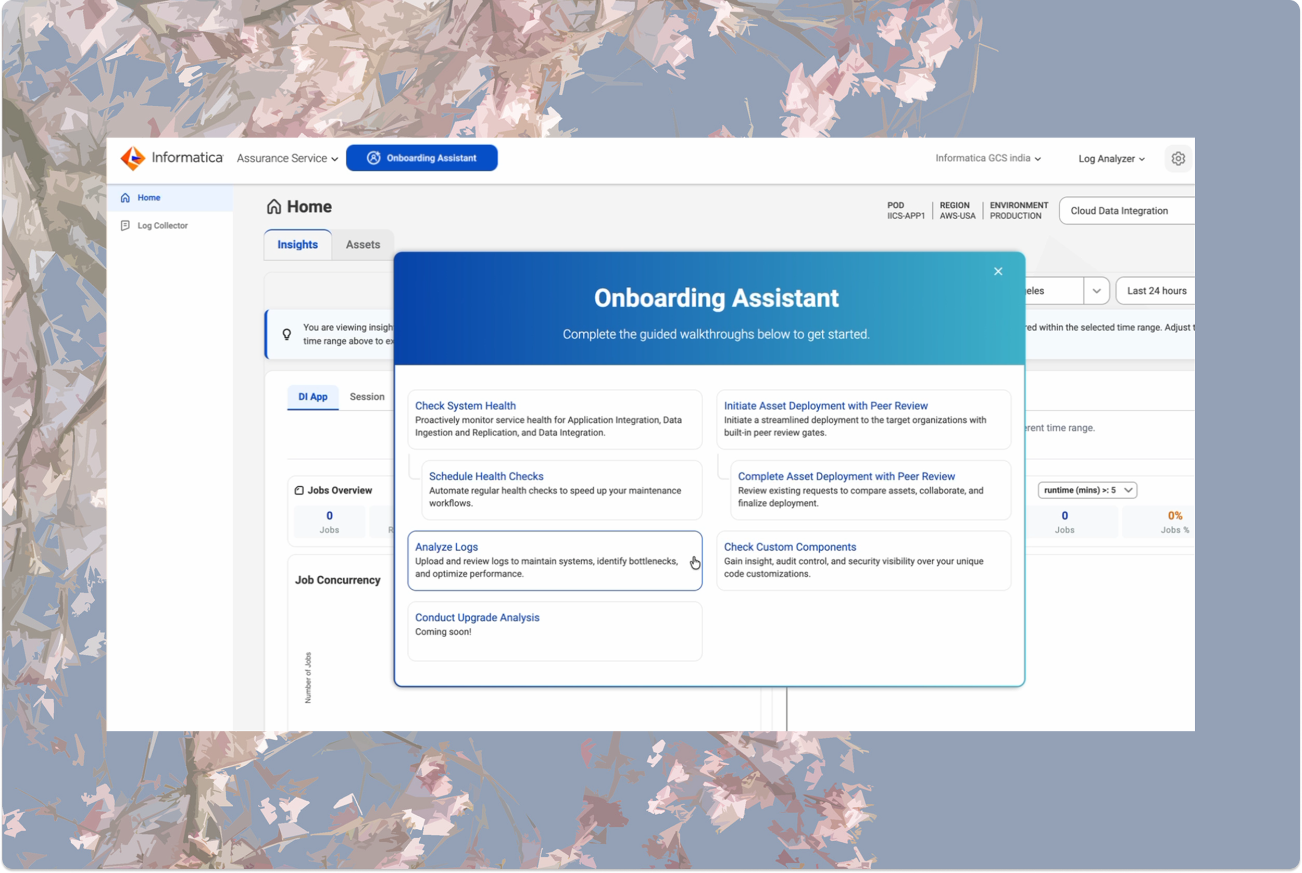1302x873 pixels.
Task: Open Schedule Health Checks walkthrough
Action: click(x=561, y=490)
